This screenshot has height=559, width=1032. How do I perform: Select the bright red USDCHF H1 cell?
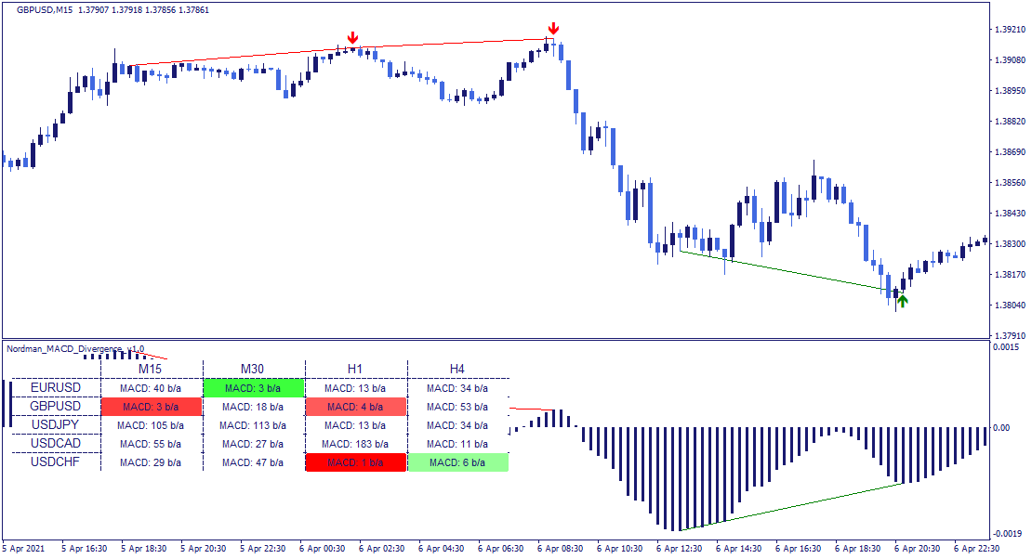(355, 462)
